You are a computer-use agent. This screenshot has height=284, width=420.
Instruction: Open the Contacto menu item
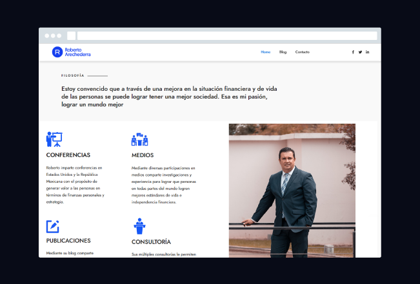pyautogui.click(x=303, y=52)
